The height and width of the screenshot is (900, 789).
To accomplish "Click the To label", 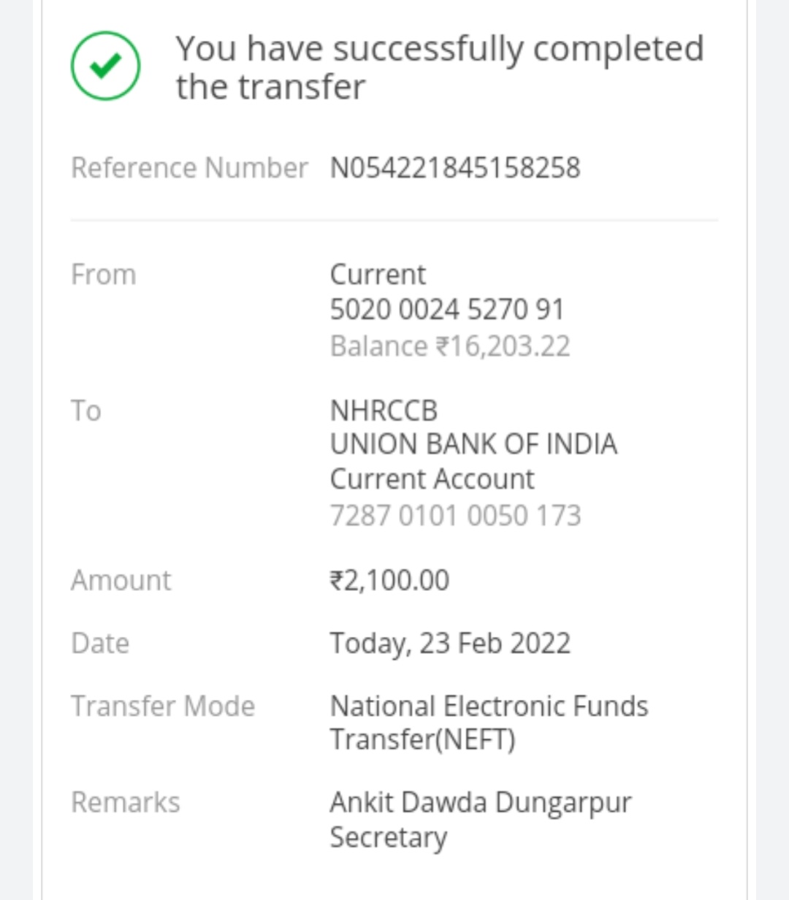I will coord(86,411).
